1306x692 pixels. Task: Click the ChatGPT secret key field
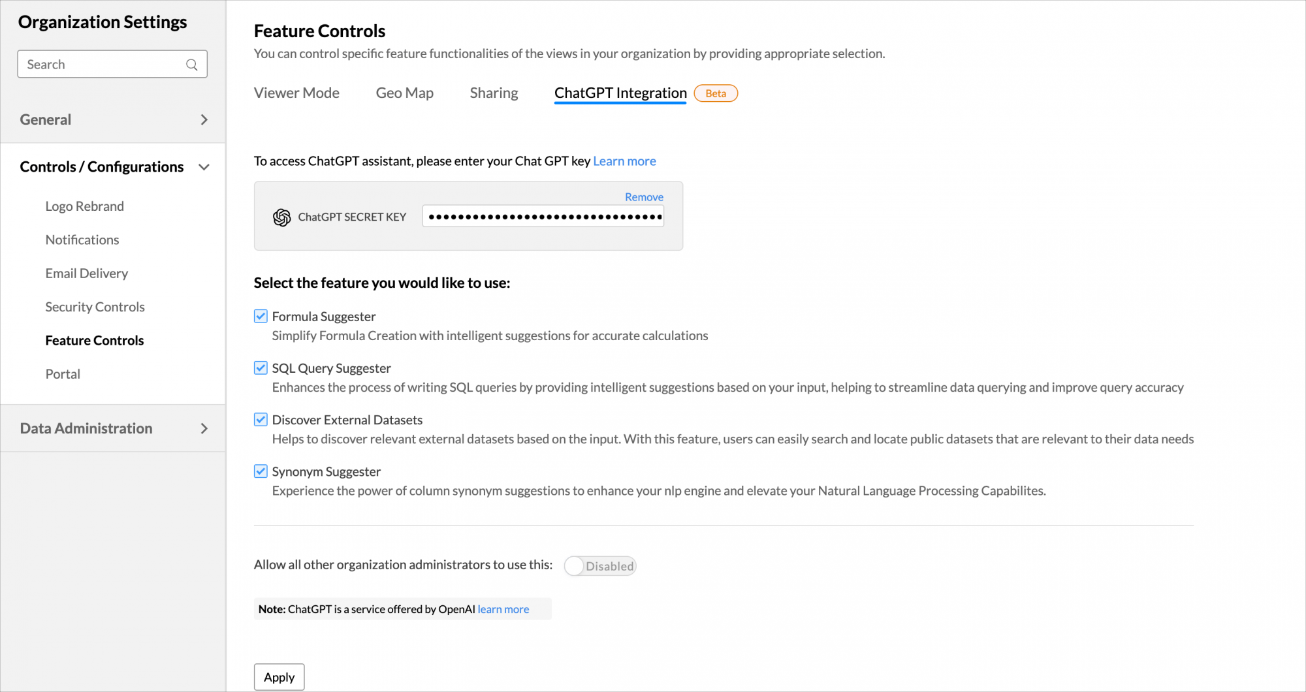(x=543, y=217)
